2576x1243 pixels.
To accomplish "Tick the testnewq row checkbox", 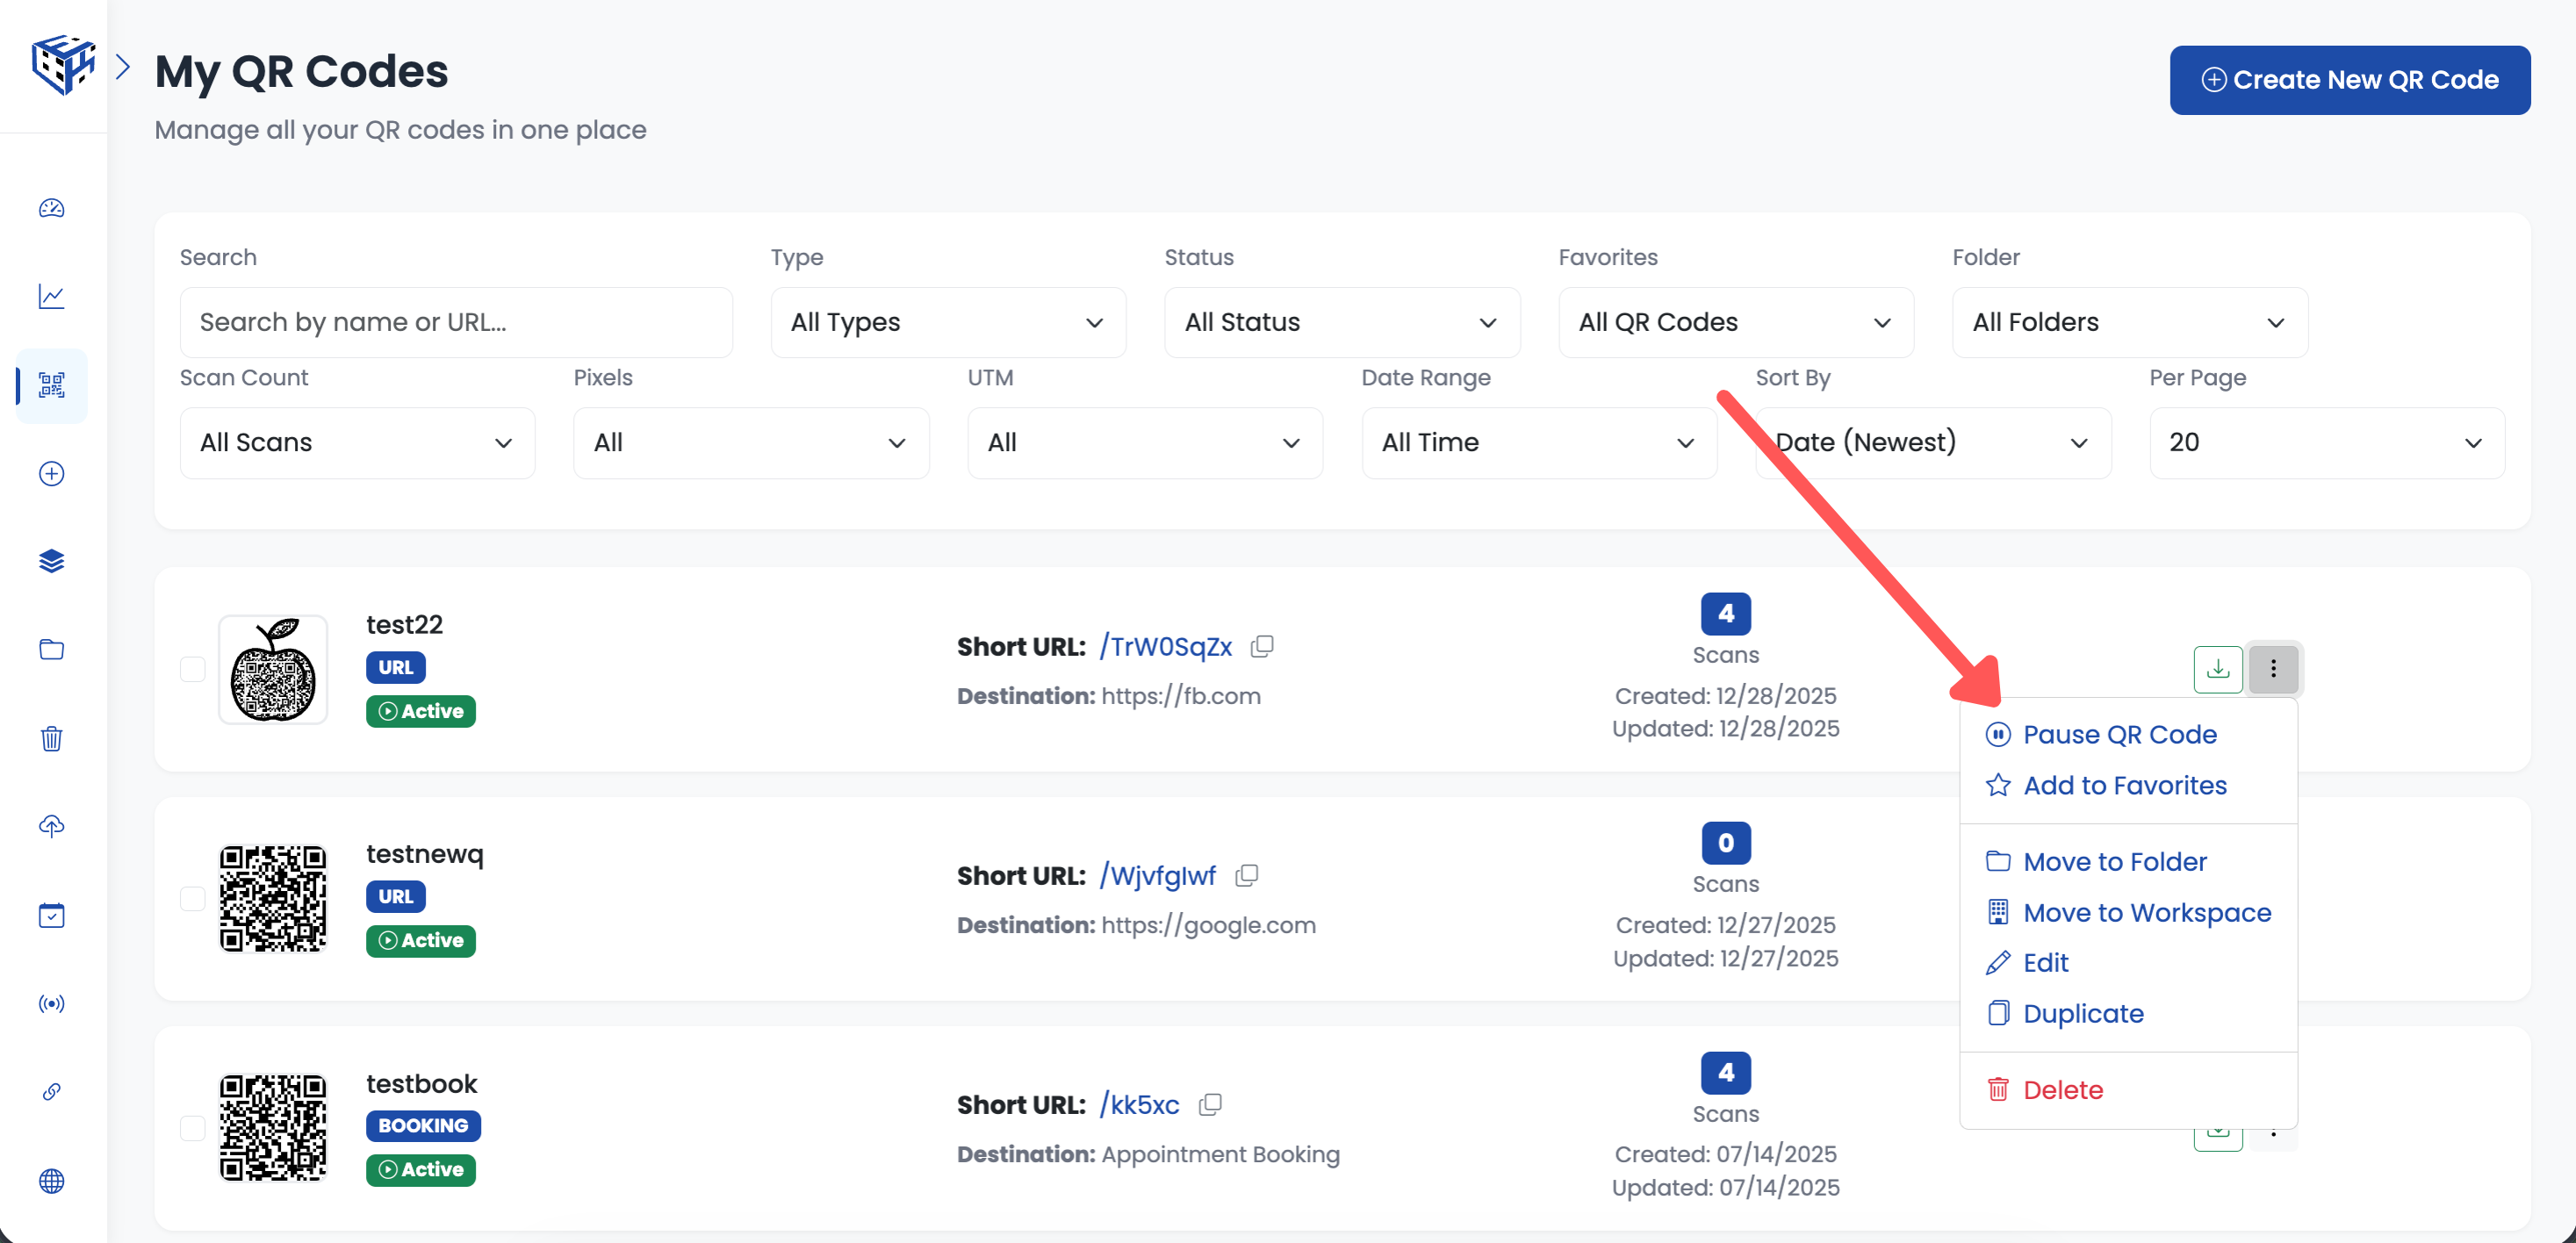I will point(193,898).
